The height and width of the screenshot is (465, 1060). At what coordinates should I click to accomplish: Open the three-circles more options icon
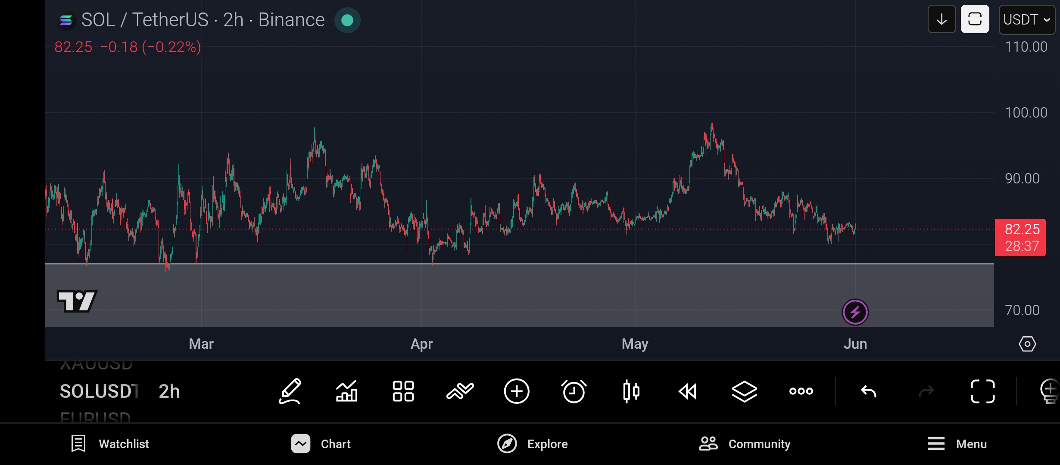coord(801,391)
